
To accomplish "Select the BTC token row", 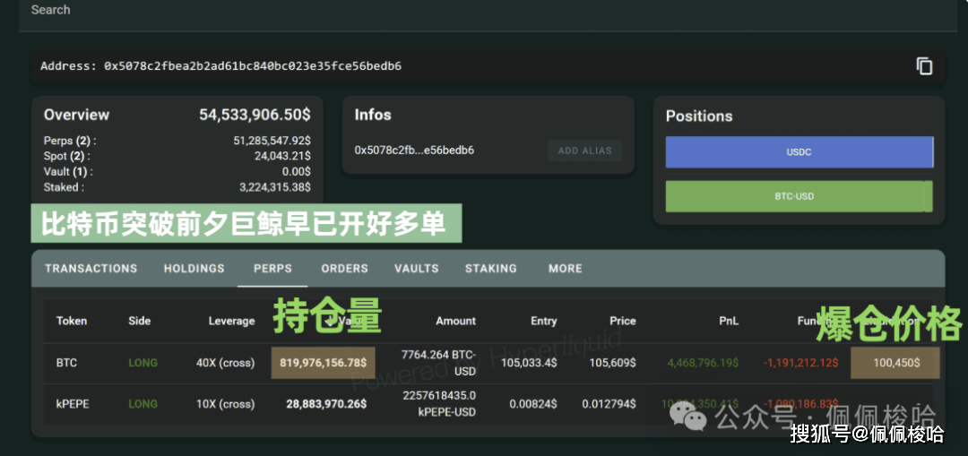I will point(67,363).
